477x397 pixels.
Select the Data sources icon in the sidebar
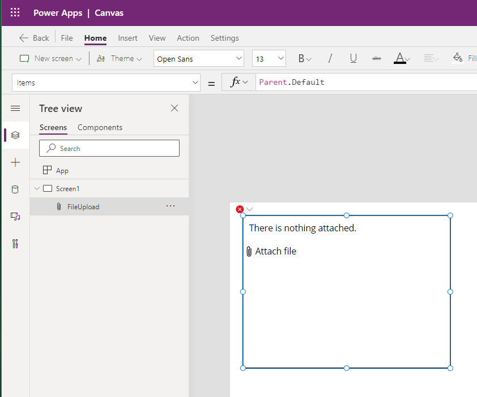pos(15,189)
